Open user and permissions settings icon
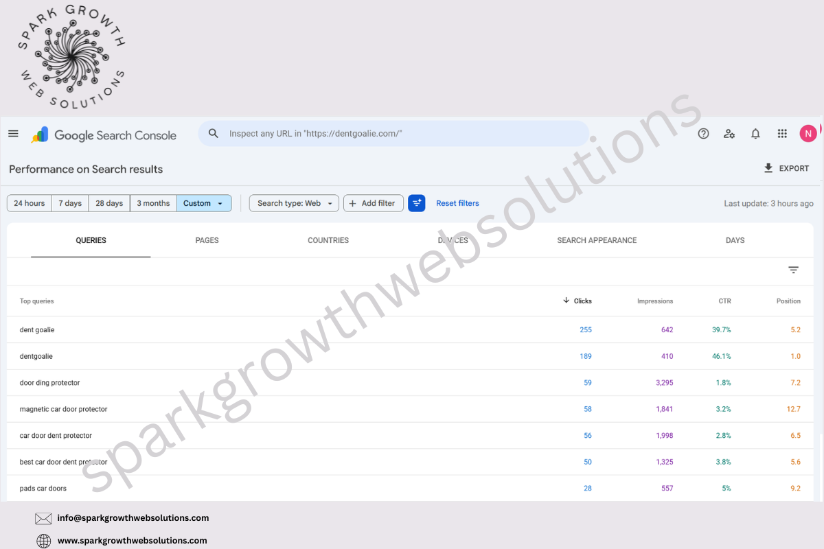Screen dimensions: 824x549 [729, 134]
